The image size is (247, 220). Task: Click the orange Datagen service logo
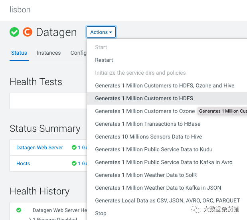pos(28,32)
